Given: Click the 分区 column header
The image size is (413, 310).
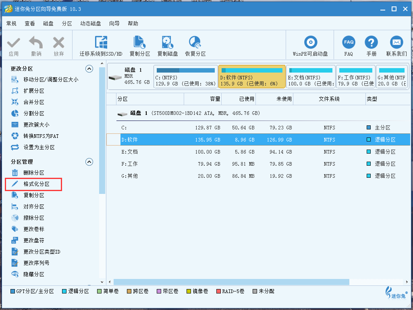Looking at the screenshot, I should click(x=150, y=99).
